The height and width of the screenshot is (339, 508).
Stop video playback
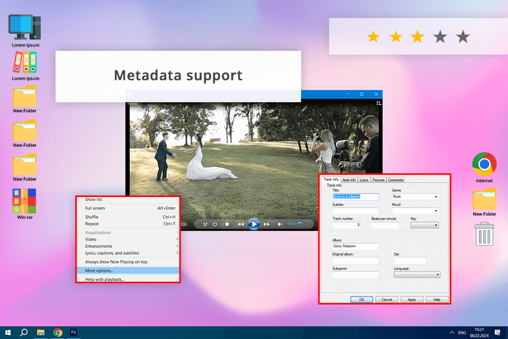click(x=227, y=224)
